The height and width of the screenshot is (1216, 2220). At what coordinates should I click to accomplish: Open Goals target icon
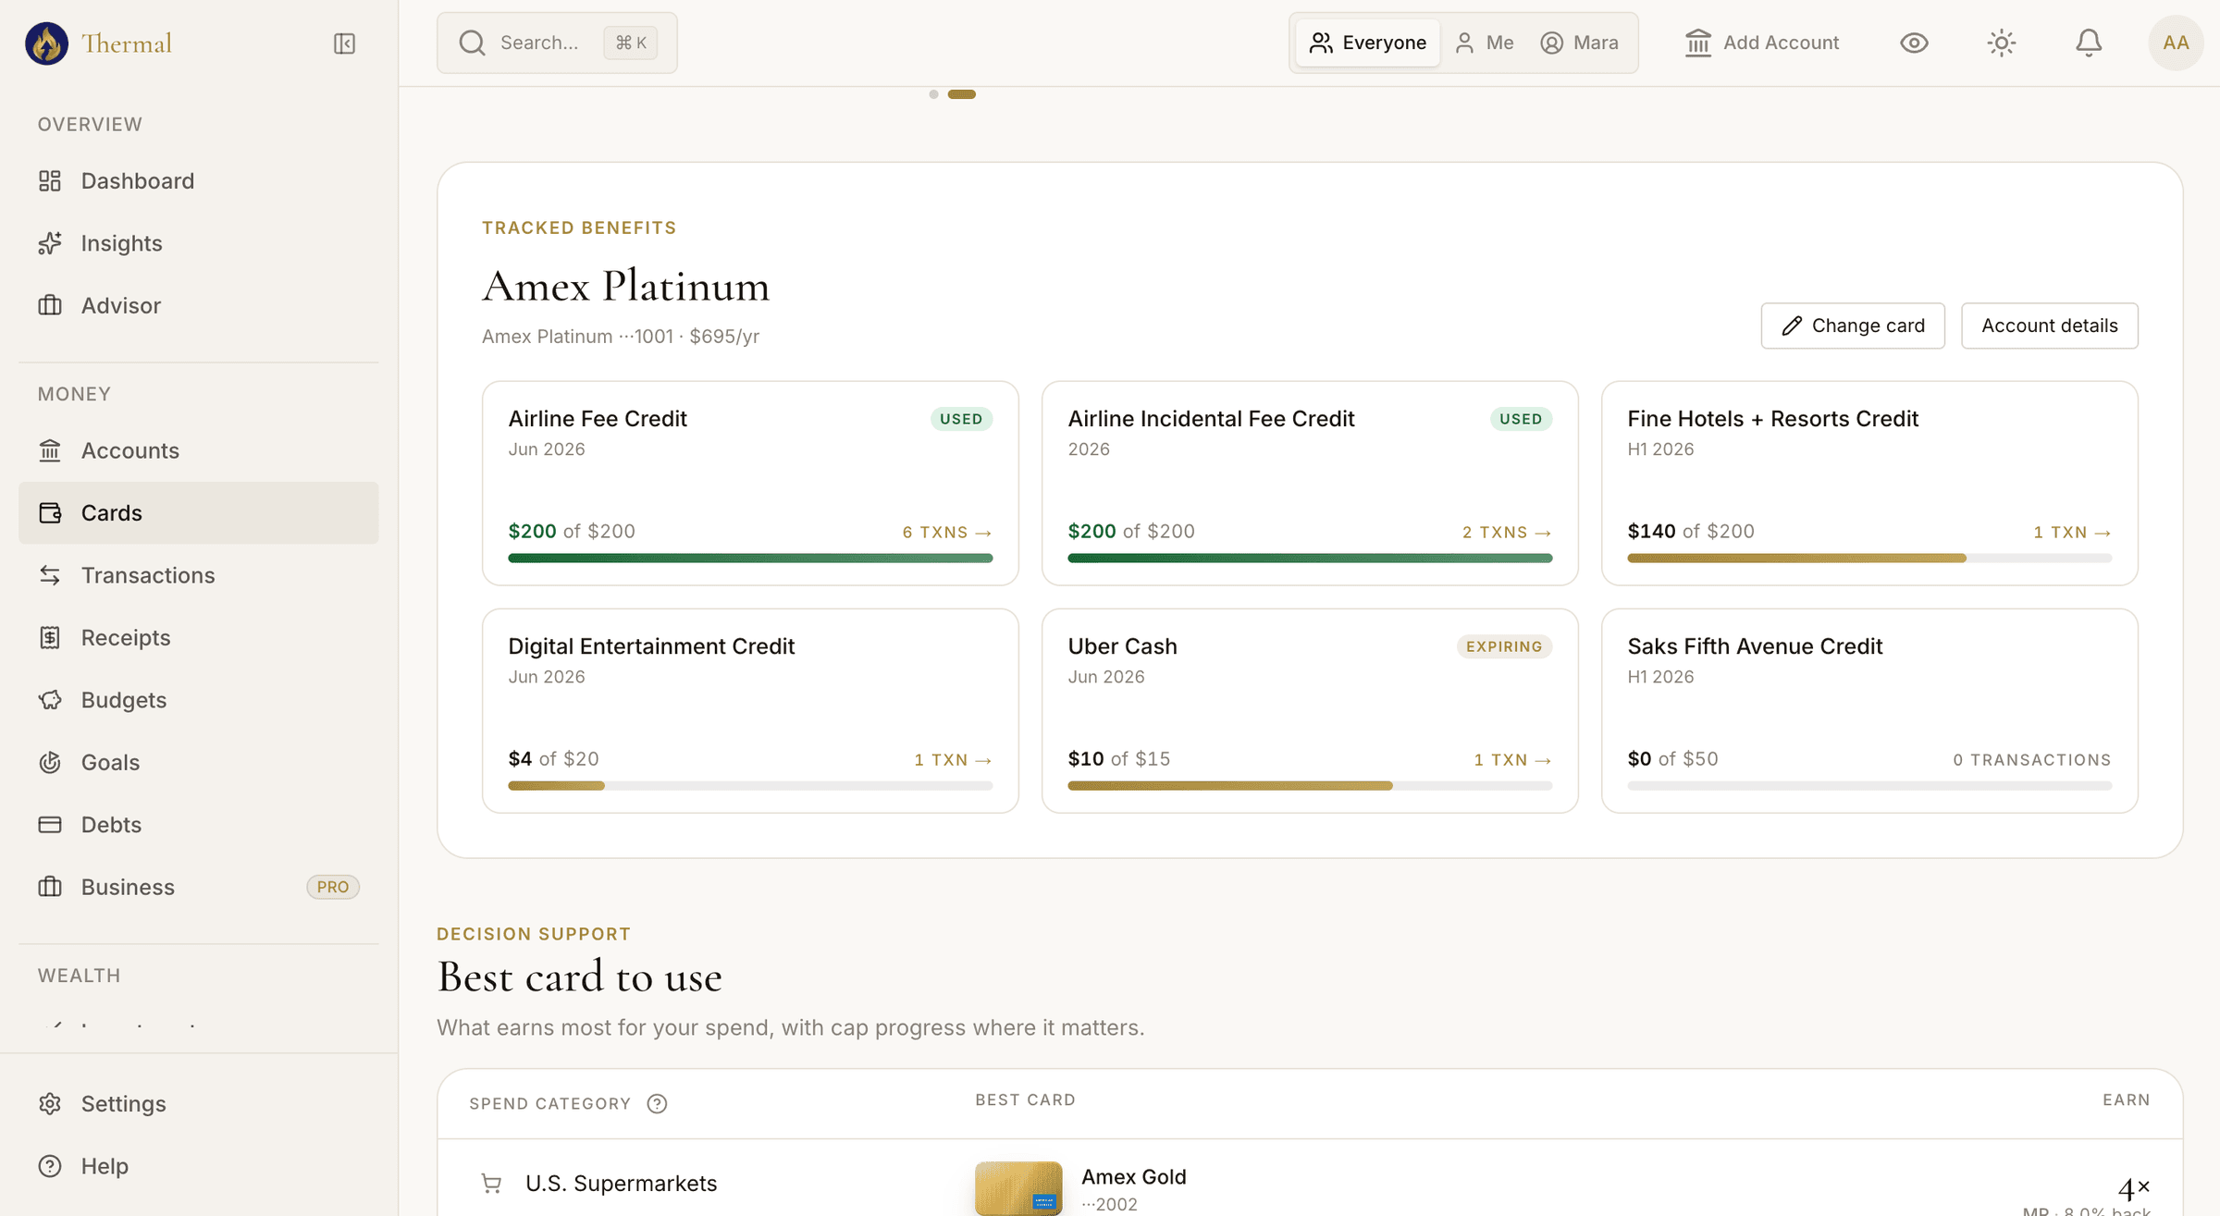[50, 762]
